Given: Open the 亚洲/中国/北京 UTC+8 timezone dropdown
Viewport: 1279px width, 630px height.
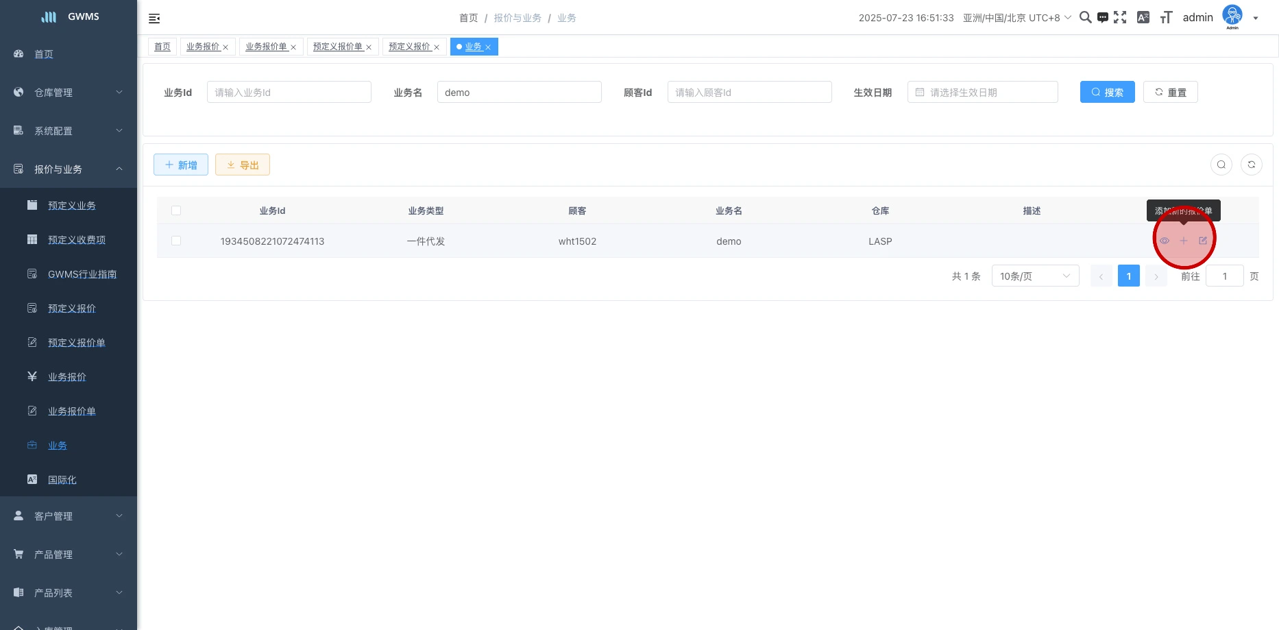Looking at the screenshot, I should pyautogui.click(x=1016, y=18).
